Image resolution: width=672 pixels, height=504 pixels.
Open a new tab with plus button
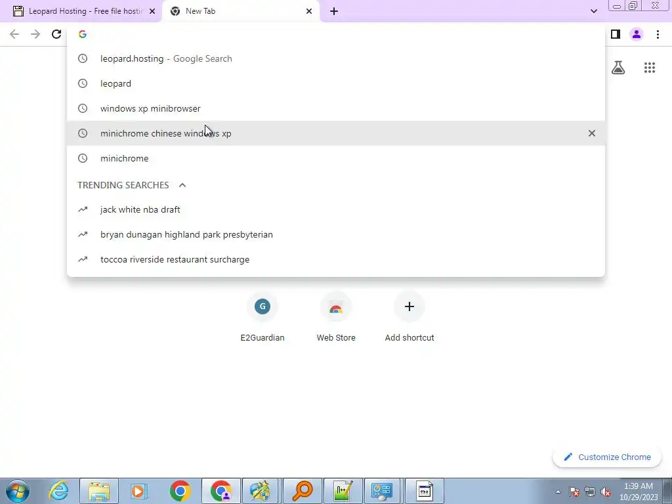coord(334,11)
